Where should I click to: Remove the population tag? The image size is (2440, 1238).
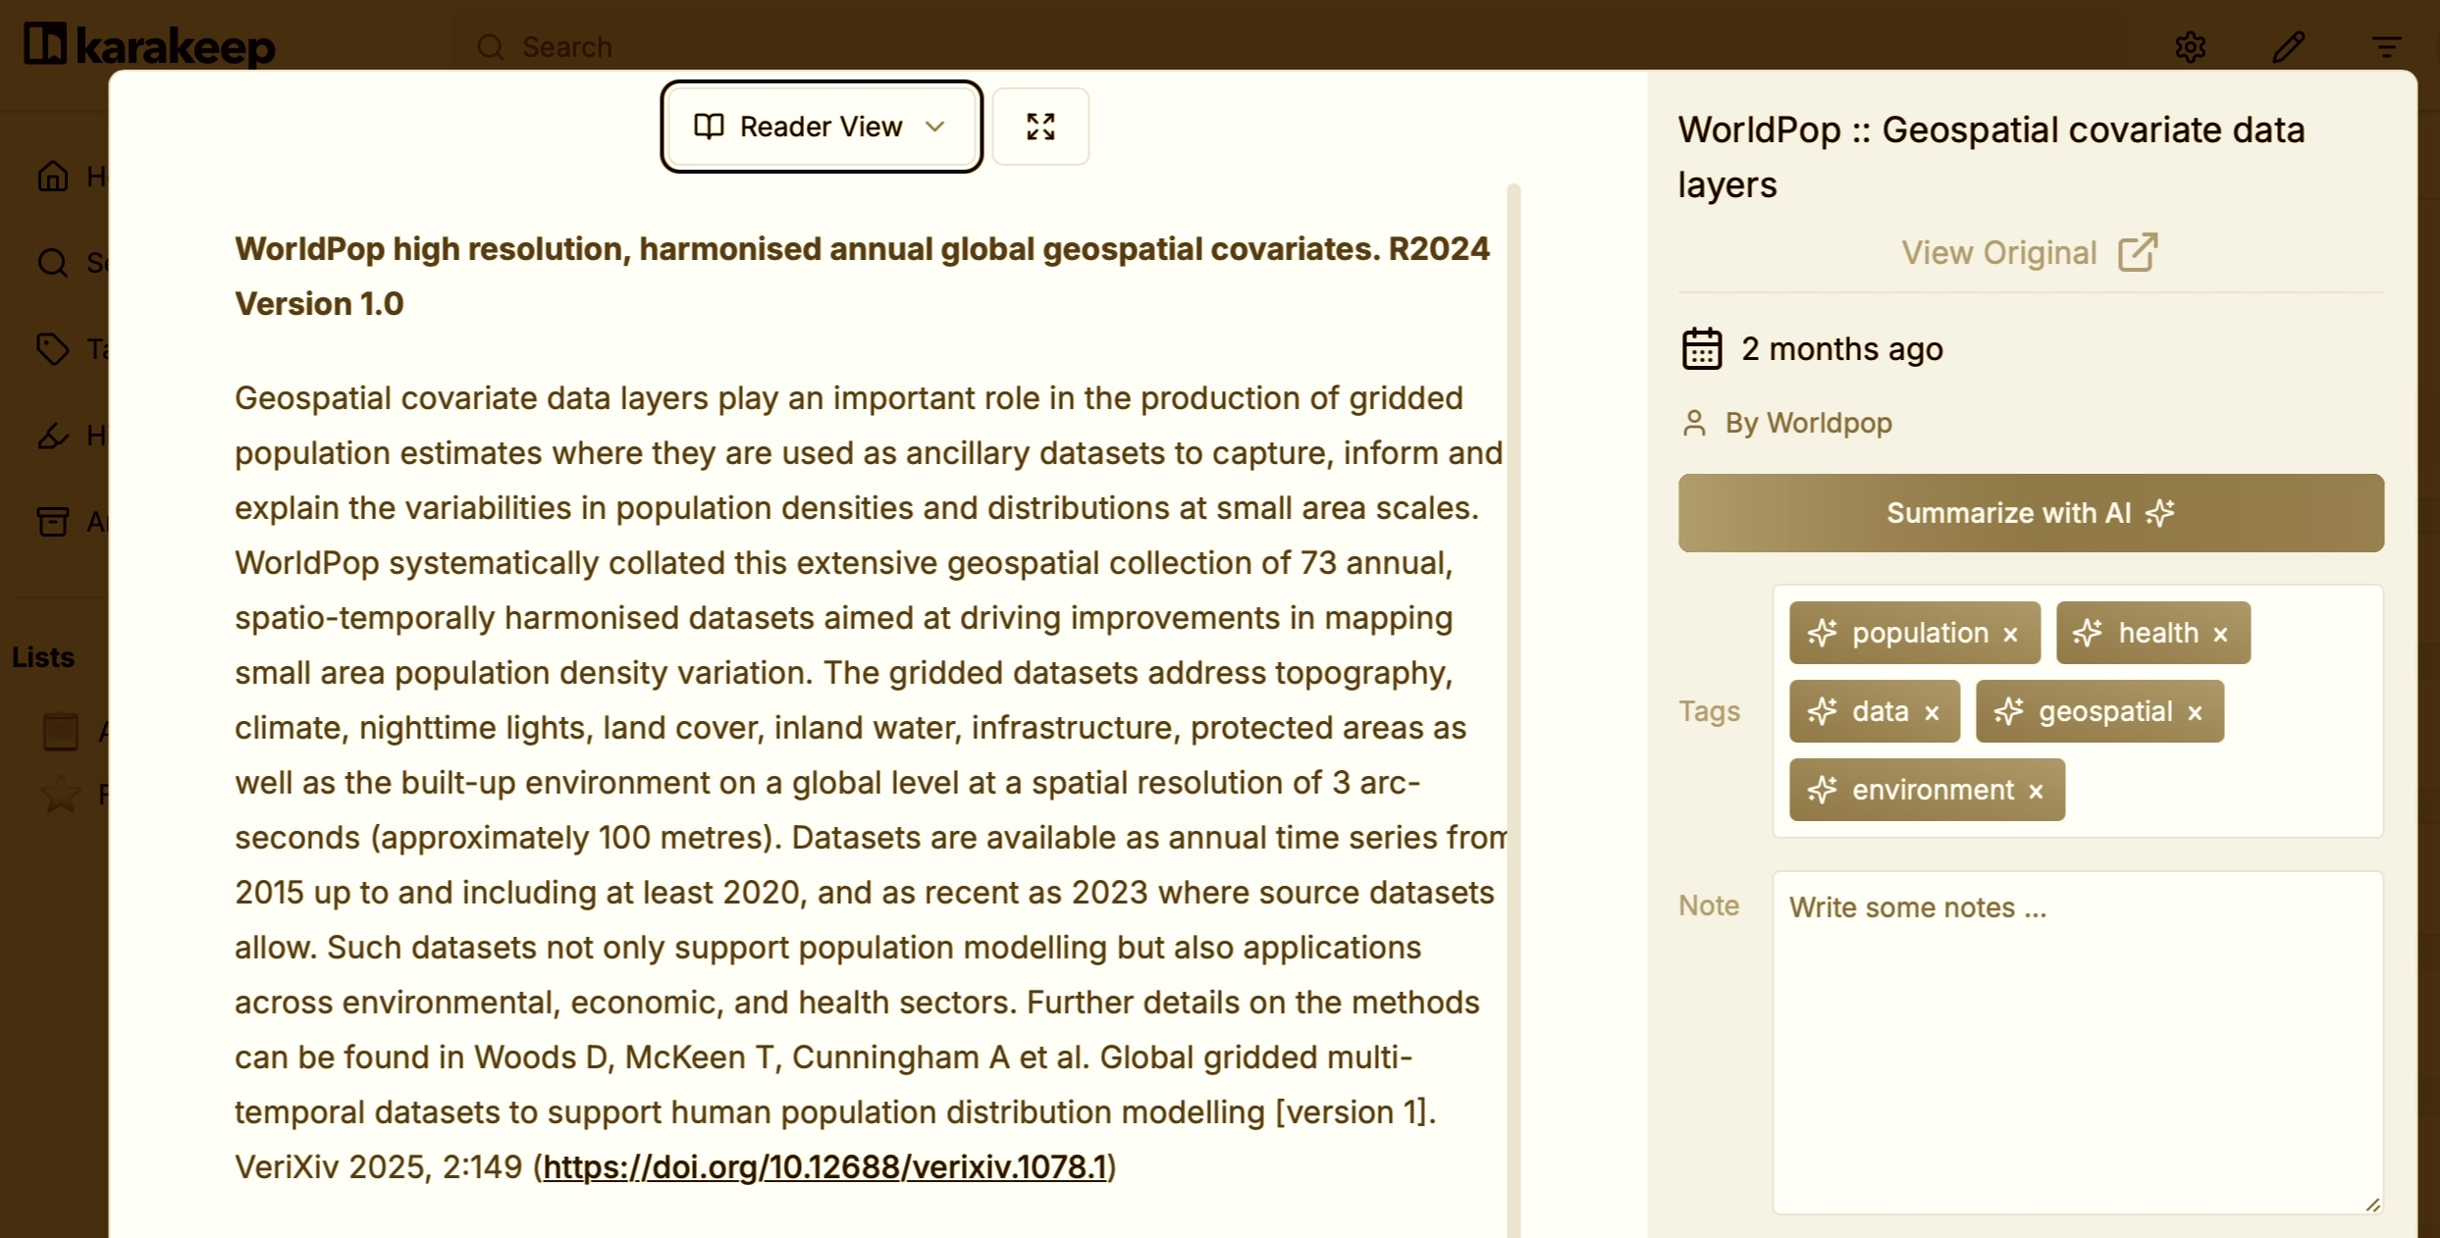[2011, 635]
